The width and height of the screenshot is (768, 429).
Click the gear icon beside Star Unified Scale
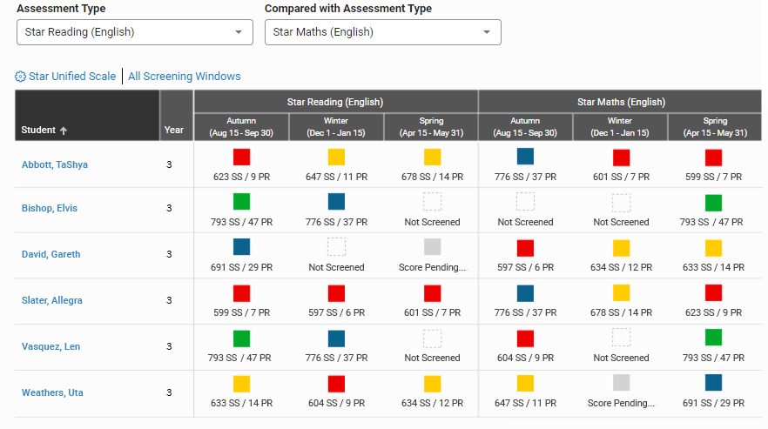(20, 77)
